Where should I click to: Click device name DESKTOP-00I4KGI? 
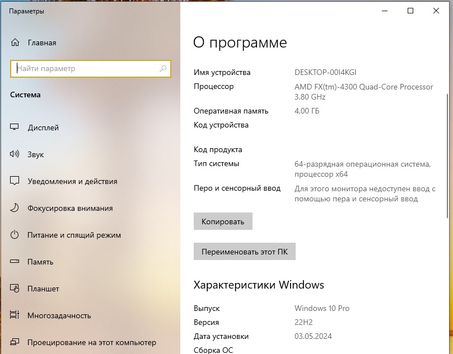click(325, 72)
